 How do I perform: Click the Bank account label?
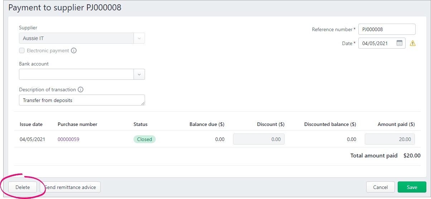coord(34,64)
